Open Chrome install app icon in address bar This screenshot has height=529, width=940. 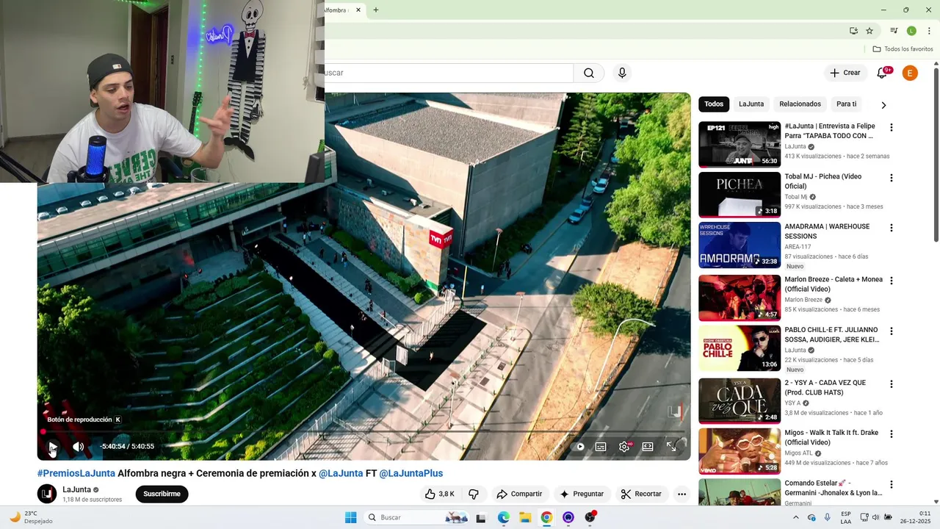pyautogui.click(x=853, y=31)
